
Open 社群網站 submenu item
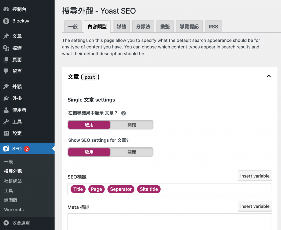(x=13, y=181)
